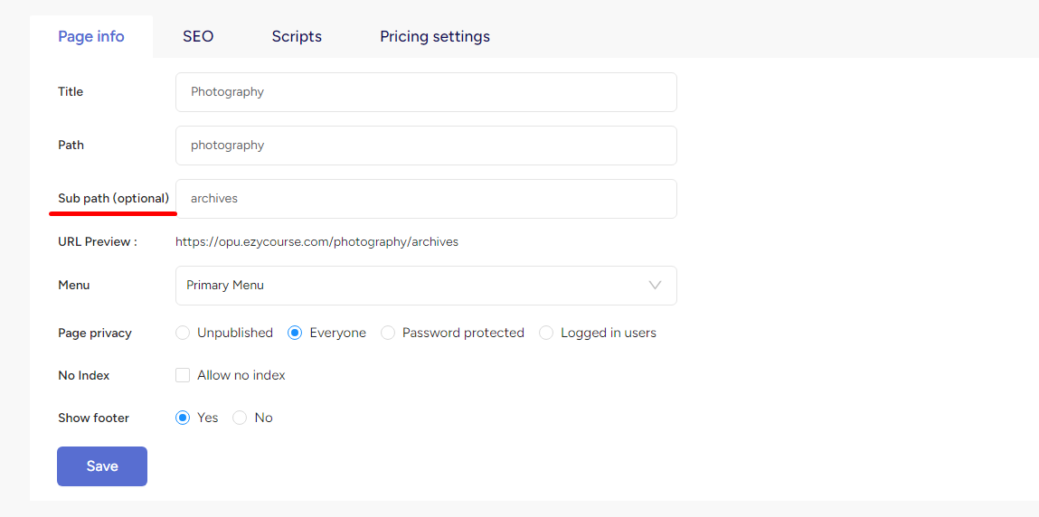Image resolution: width=1039 pixels, height=517 pixels.
Task: Click the Title input field
Action: pyautogui.click(x=426, y=92)
